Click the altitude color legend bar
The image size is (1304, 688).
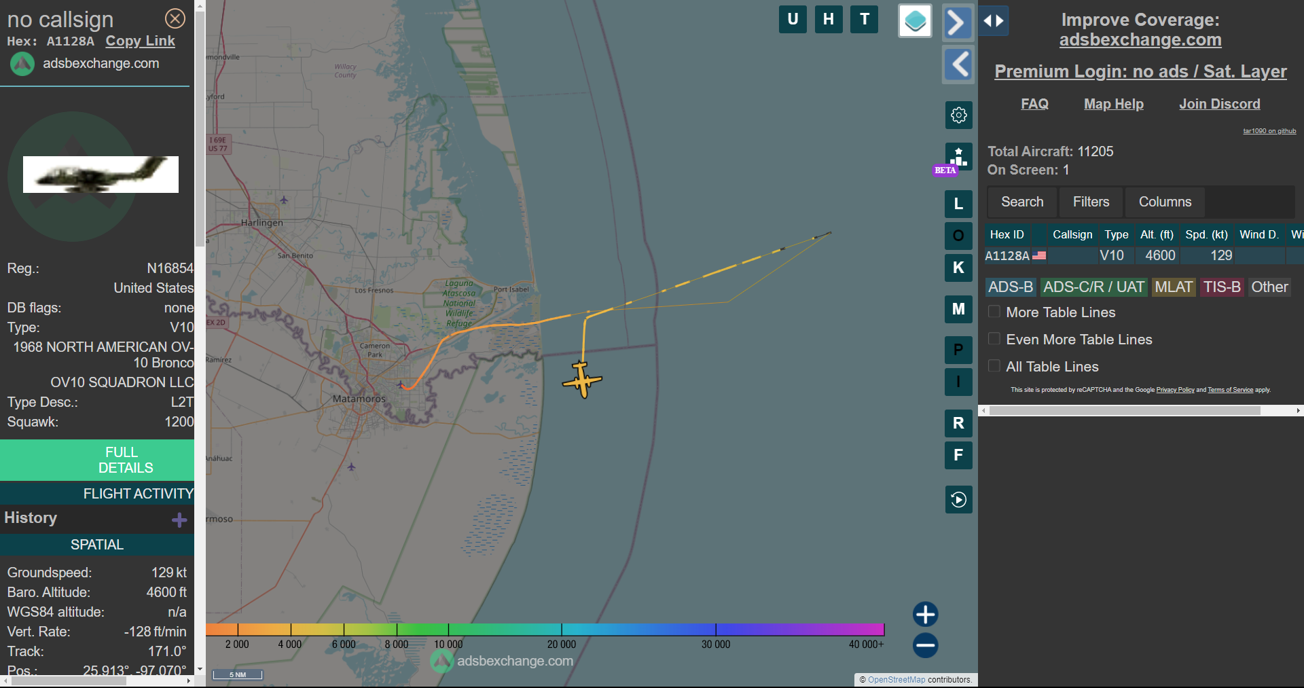pyautogui.click(x=545, y=630)
